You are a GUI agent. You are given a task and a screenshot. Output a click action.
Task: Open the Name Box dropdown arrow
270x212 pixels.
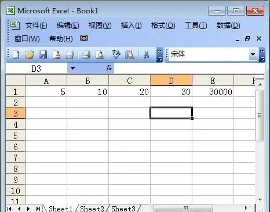pos(72,68)
